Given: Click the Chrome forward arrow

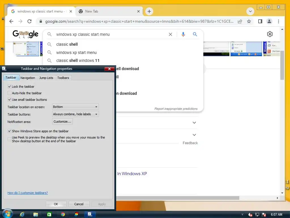Looking at the screenshot, I should coord(20,21).
